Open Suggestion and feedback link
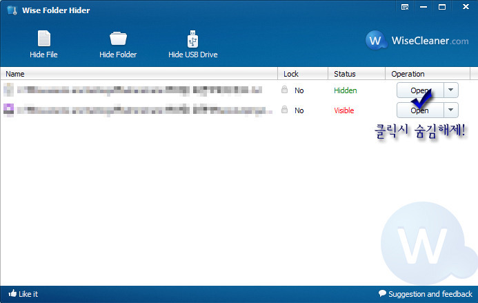Viewport: 478px width, 303px height. tap(426, 294)
